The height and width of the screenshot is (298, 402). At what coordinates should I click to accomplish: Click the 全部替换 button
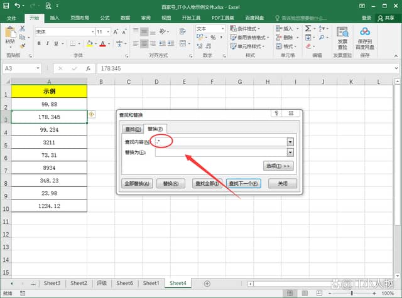pos(136,184)
